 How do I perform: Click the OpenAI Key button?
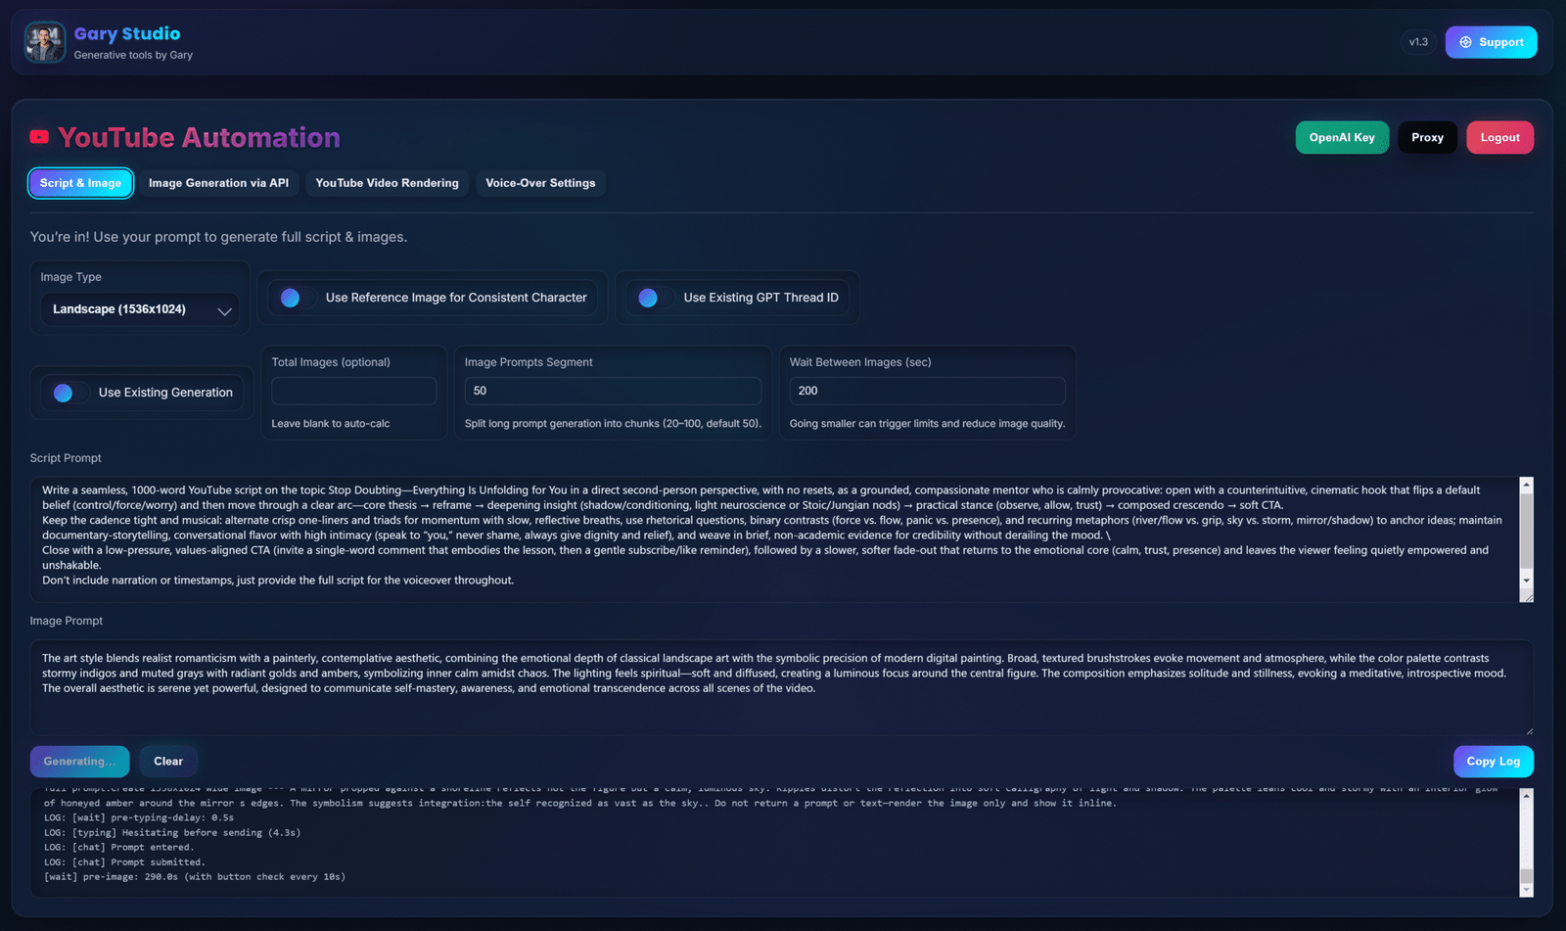[x=1341, y=138]
